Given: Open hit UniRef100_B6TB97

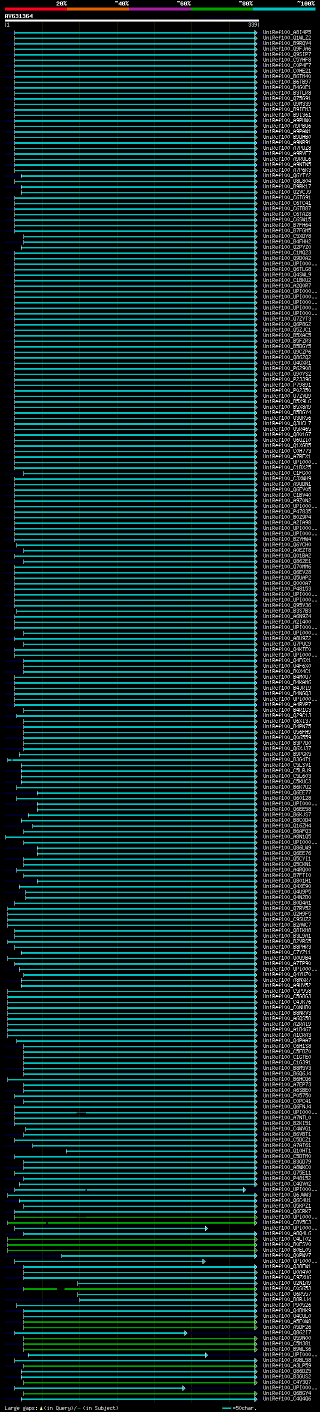Looking at the screenshot, I should tap(287, 82).
